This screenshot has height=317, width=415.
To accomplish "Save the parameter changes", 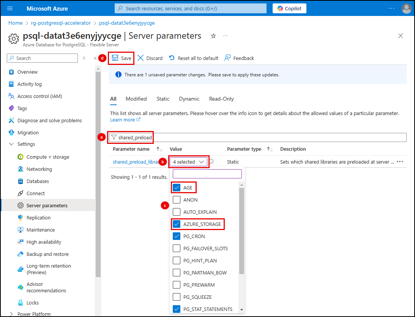I will point(122,58).
